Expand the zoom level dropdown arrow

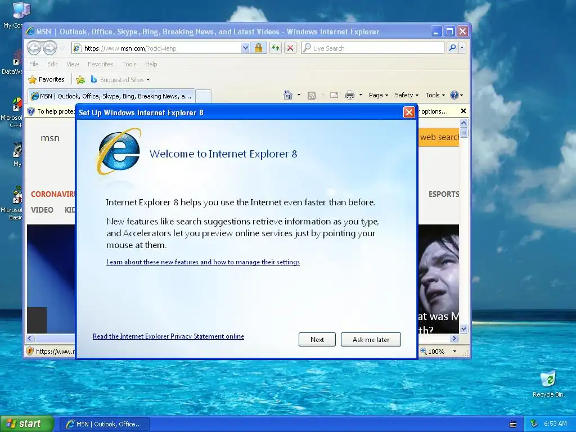pos(454,351)
